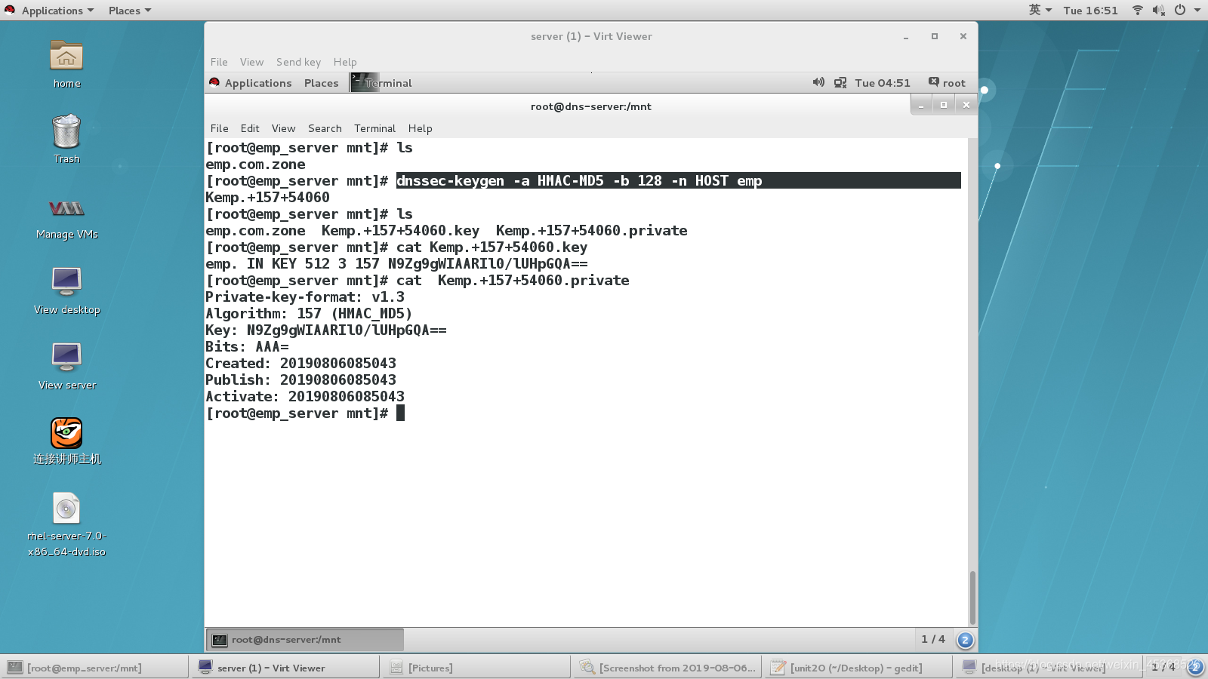The image size is (1208, 679).
Task: Open the terminal File menu
Action: (219, 128)
